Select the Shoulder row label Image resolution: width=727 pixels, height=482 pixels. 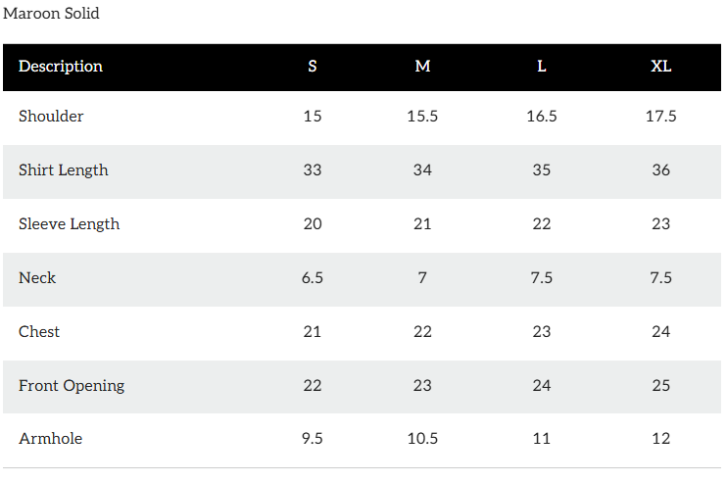pyautogui.click(x=51, y=117)
